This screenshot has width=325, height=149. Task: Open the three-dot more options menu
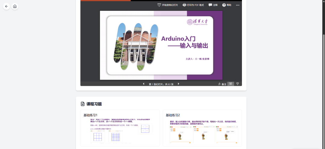(x=237, y=5)
